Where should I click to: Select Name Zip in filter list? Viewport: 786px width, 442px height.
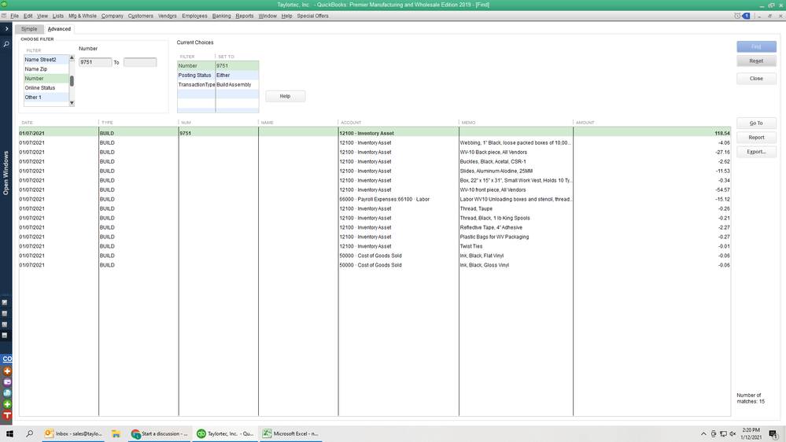46,69
